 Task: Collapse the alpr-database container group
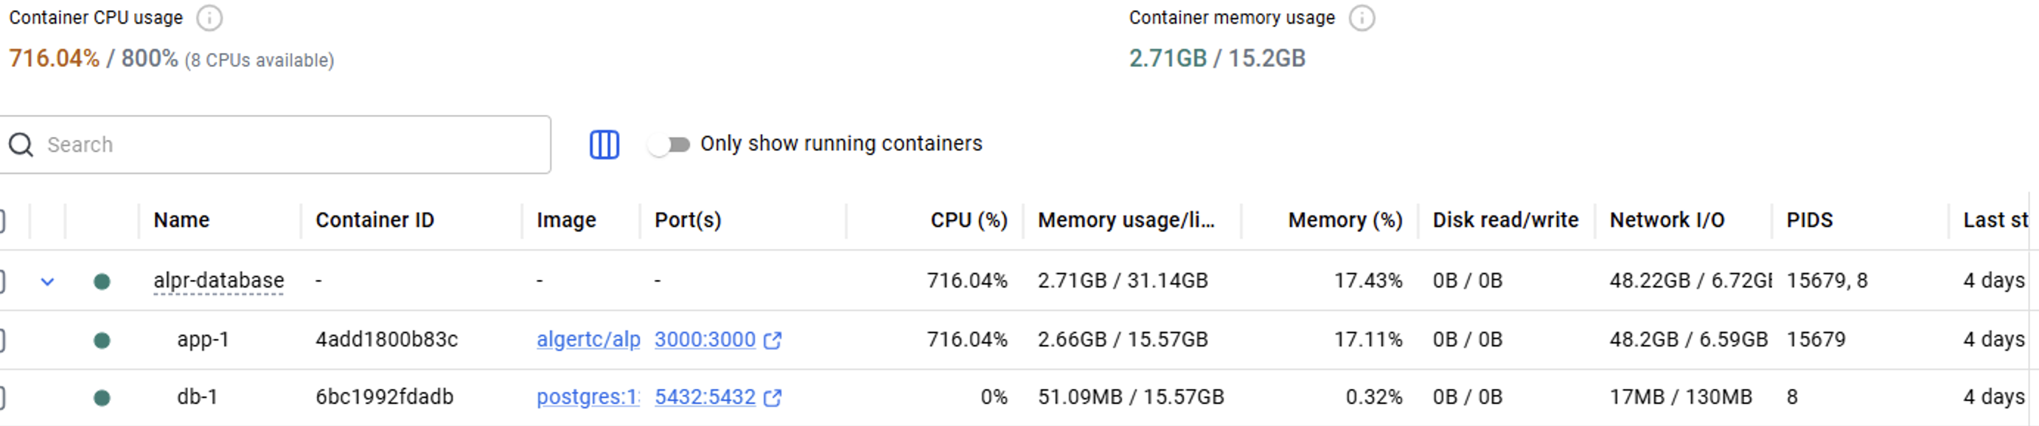tap(47, 282)
